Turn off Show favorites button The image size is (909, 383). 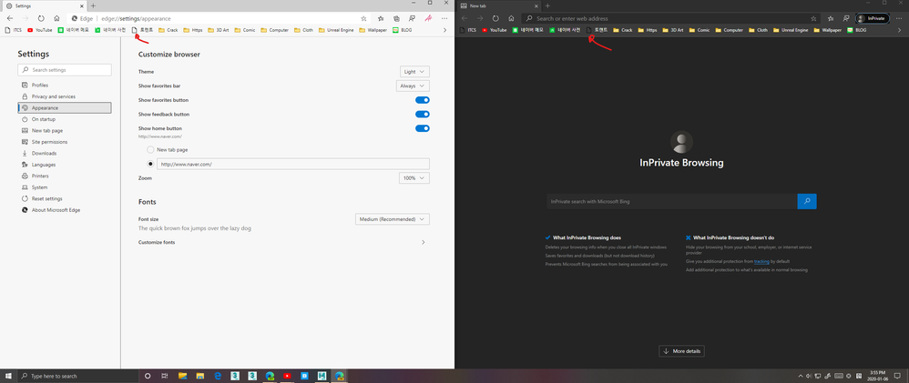point(423,100)
